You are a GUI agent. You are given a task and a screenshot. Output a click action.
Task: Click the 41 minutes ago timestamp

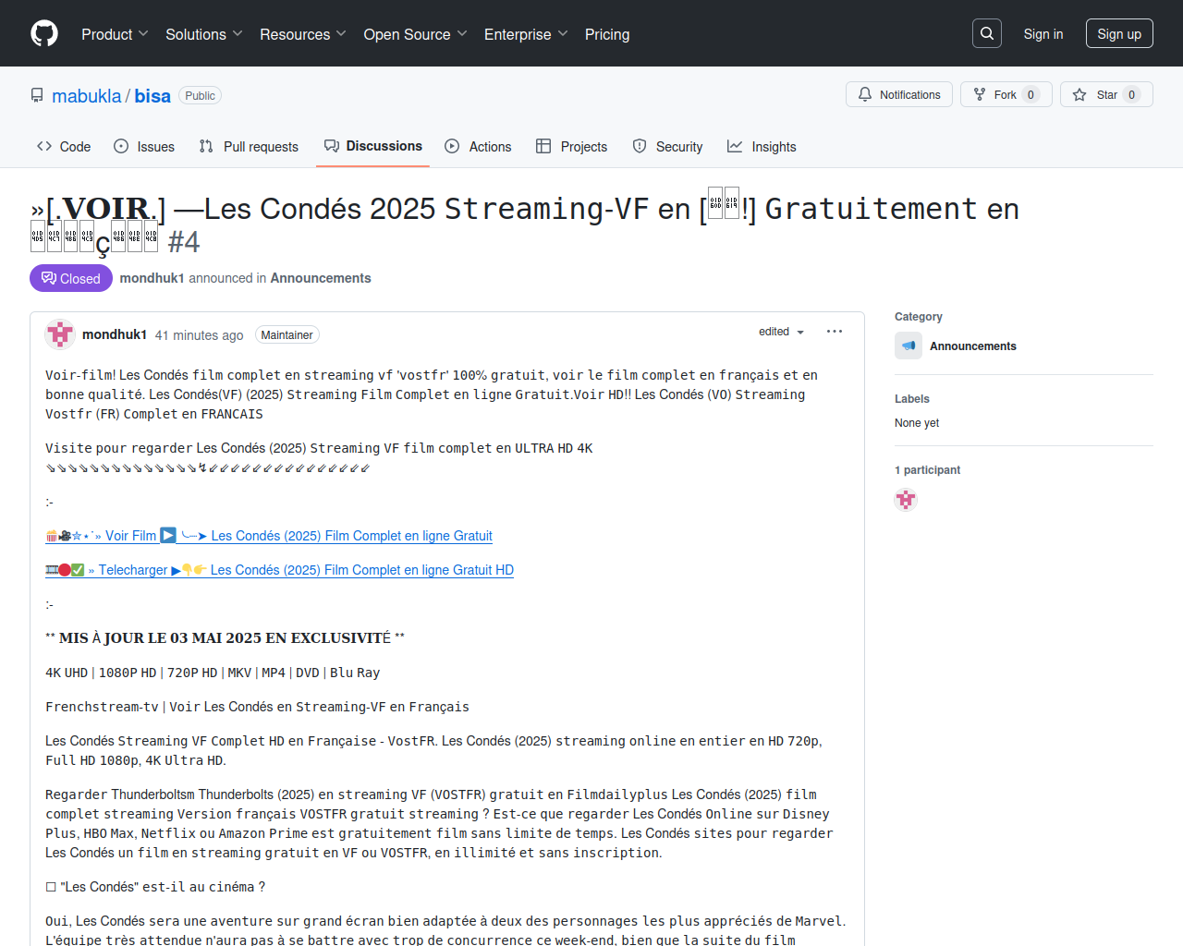tap(200, 335)
